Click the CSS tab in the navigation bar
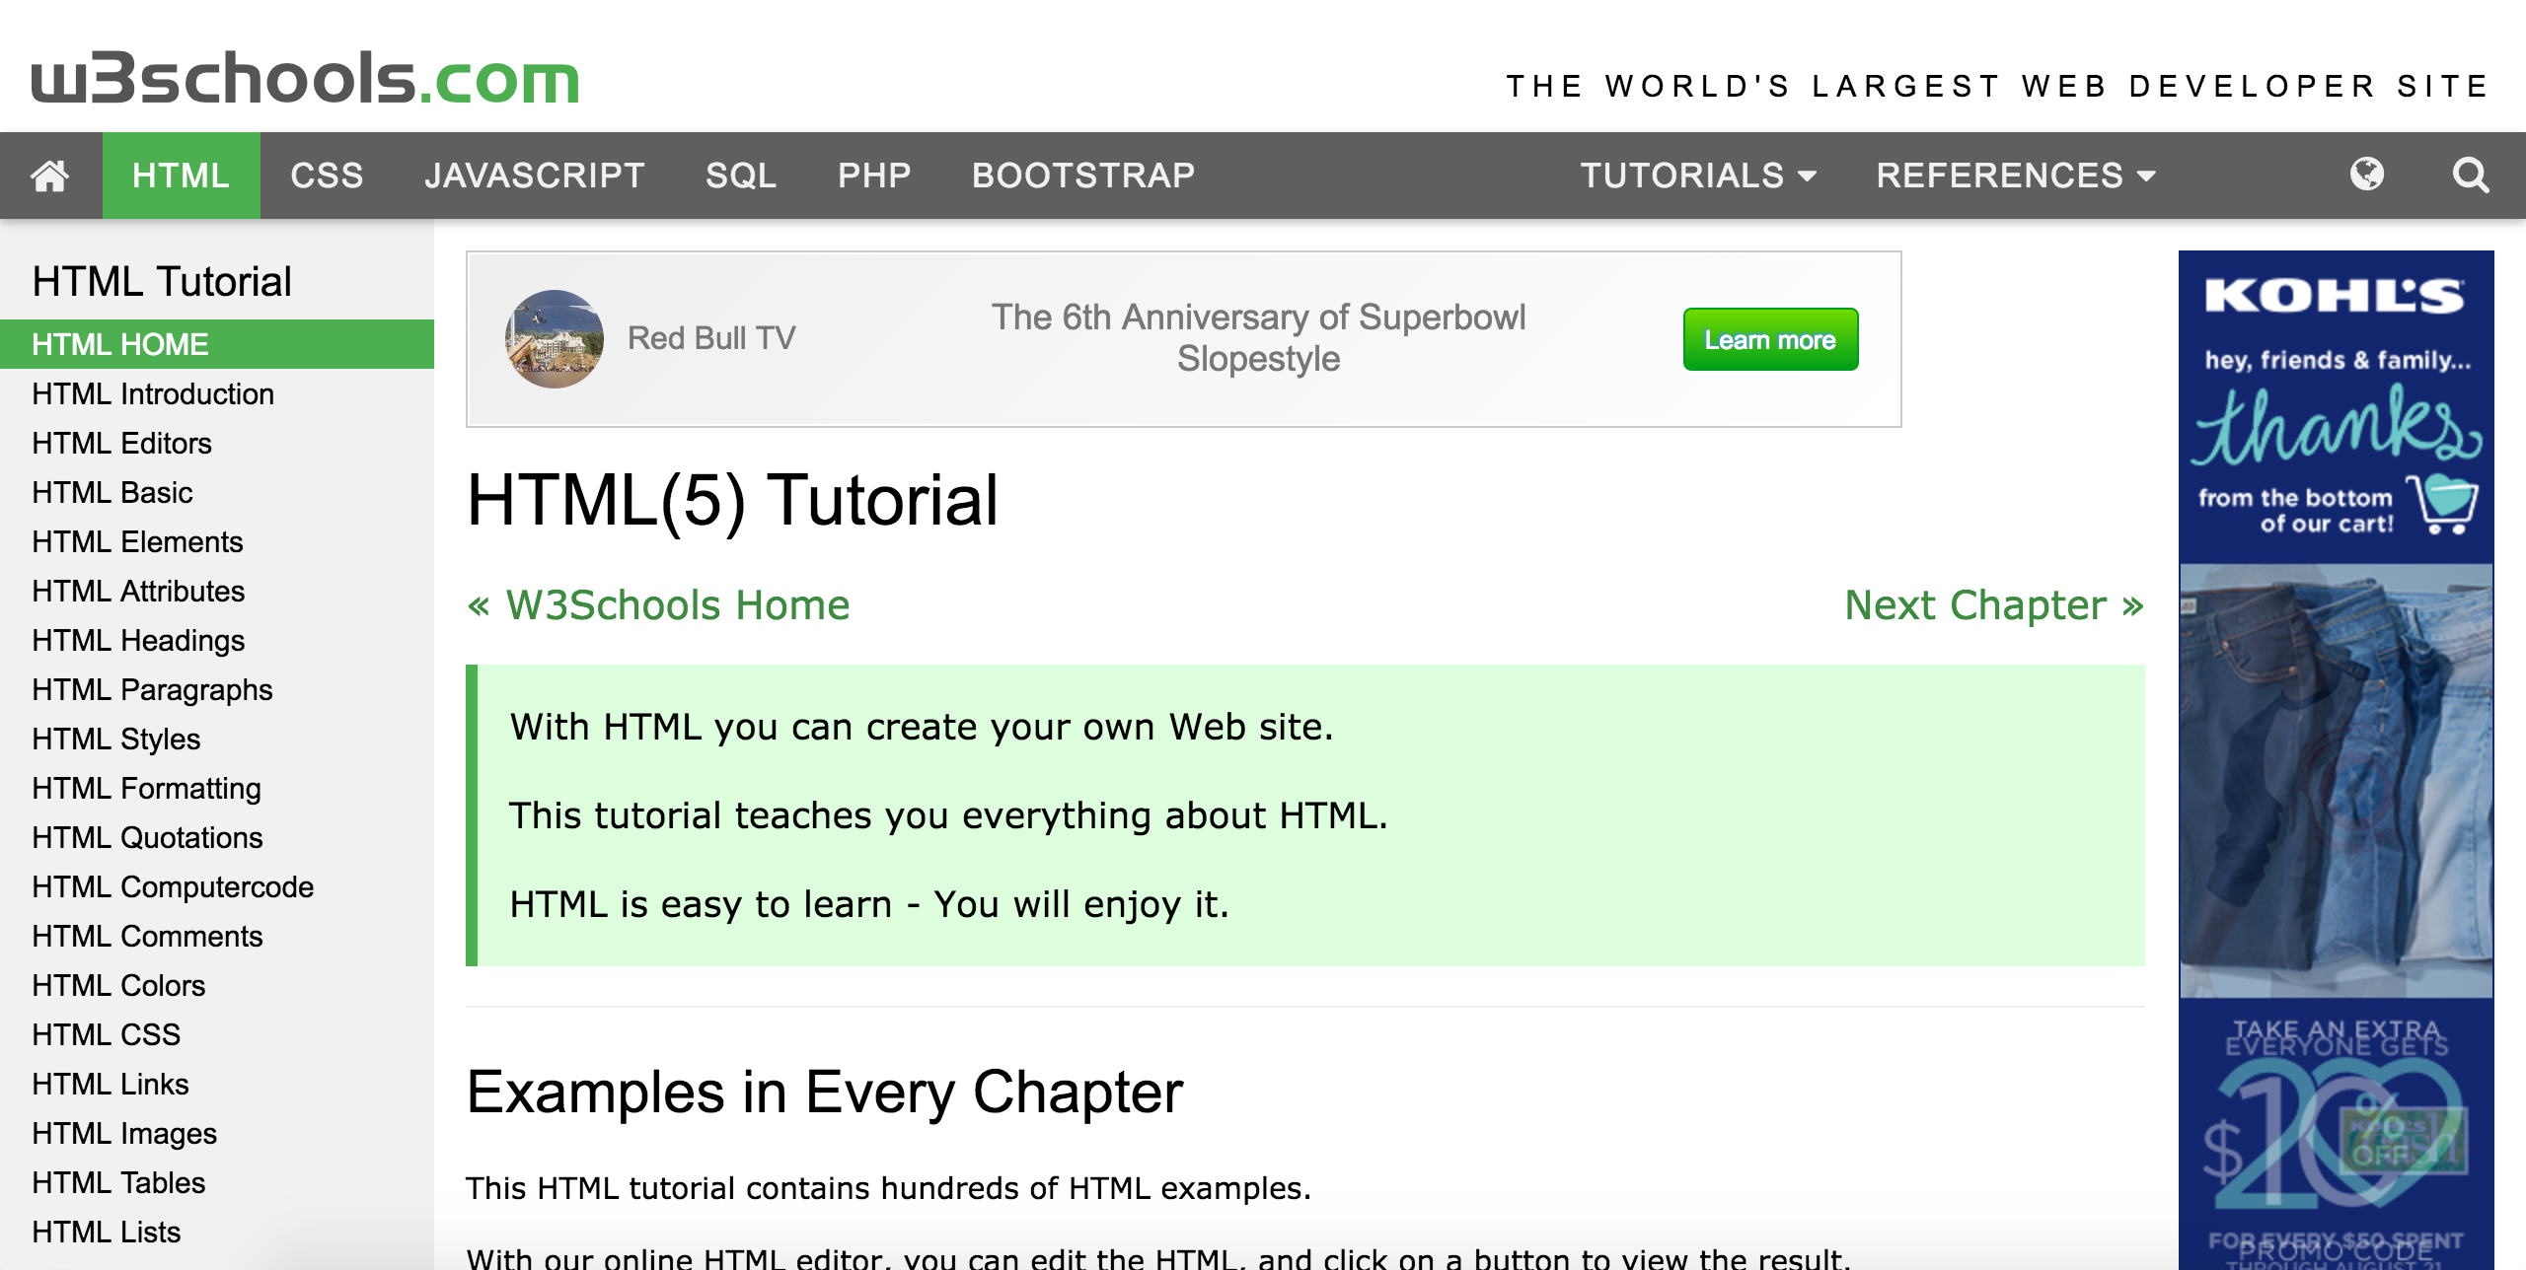This screenshot has height=1270, width=2526. [x=328, y=174]
